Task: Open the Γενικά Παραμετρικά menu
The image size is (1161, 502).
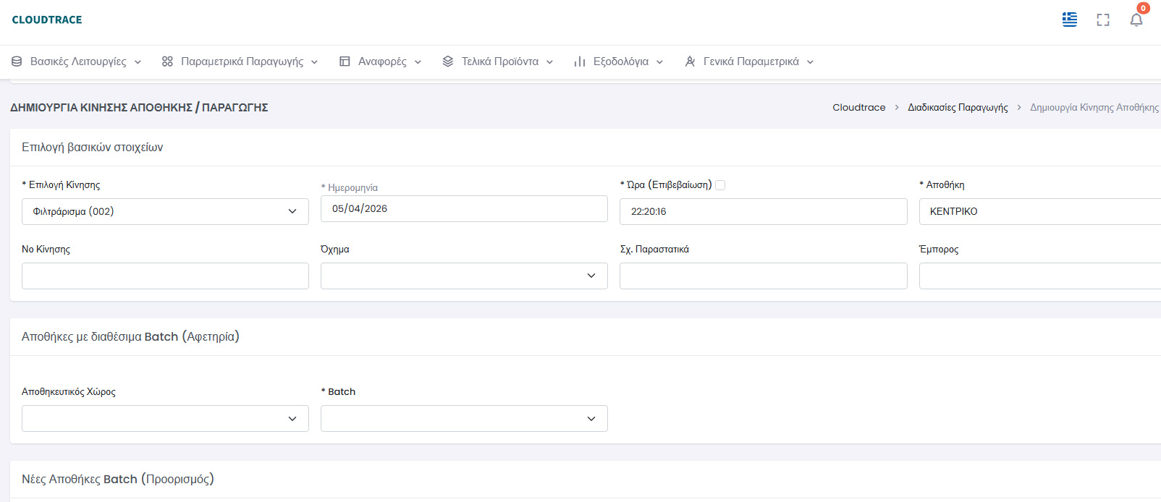Action: pos(751,61)
